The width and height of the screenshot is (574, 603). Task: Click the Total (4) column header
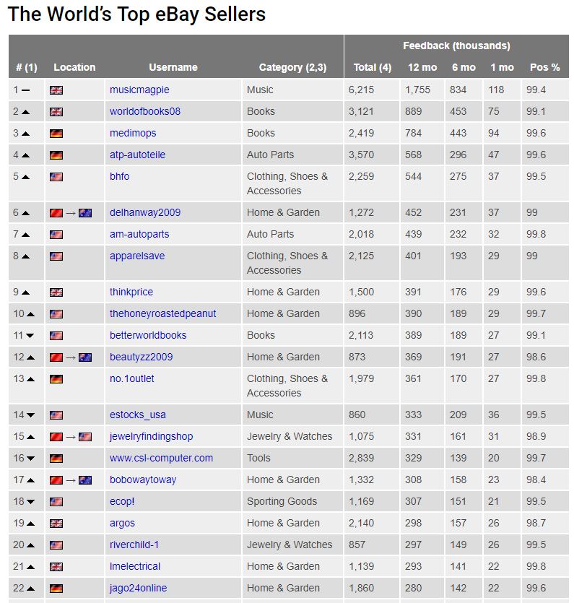click(372, 68)
